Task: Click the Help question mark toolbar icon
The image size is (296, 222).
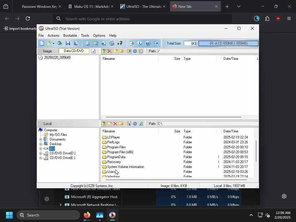Action: click(148, 43)
